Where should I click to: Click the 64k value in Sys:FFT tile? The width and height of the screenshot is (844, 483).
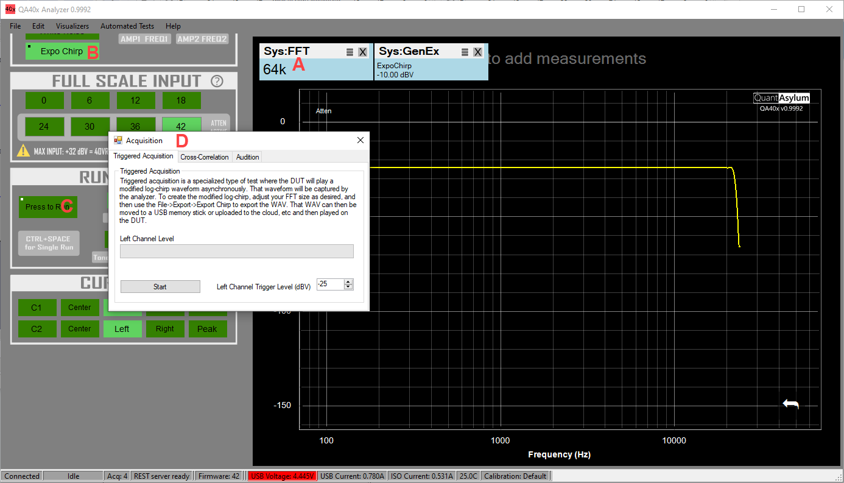pos(275,69)
